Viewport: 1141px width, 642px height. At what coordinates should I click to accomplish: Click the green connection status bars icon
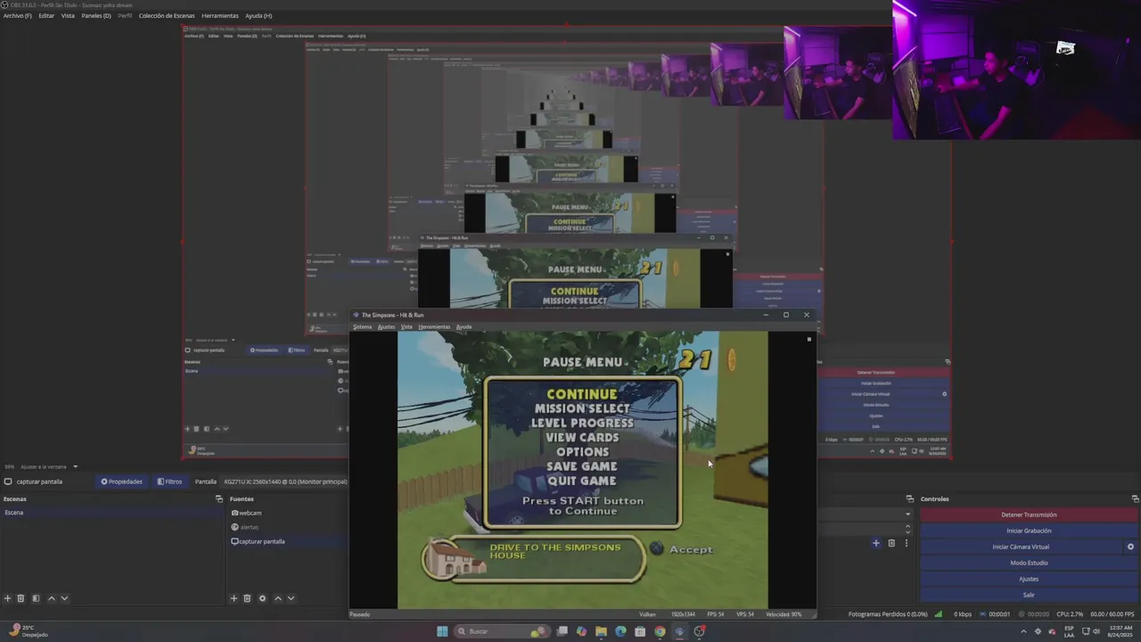tap(939, 613)
